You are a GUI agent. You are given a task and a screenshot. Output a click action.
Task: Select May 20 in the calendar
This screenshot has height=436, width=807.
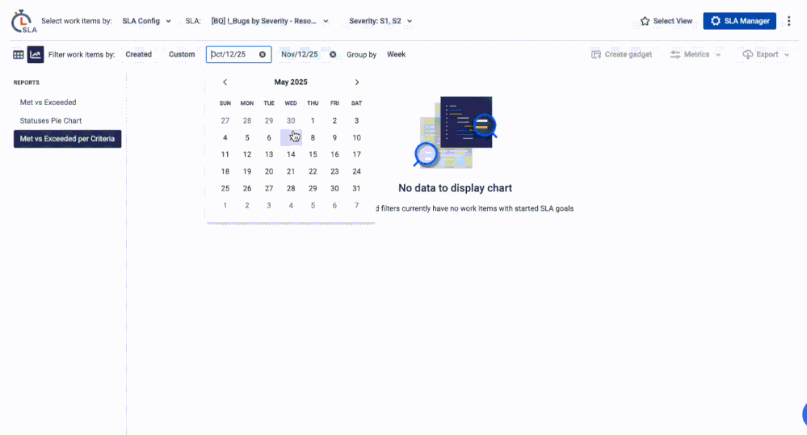tap(269, 171)
